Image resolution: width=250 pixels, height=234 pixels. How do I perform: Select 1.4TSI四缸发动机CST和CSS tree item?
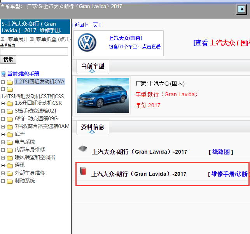click(32, 96)
